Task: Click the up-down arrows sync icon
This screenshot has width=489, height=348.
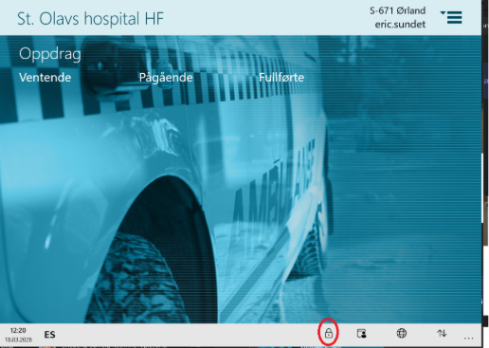Action: pos(442,333)
